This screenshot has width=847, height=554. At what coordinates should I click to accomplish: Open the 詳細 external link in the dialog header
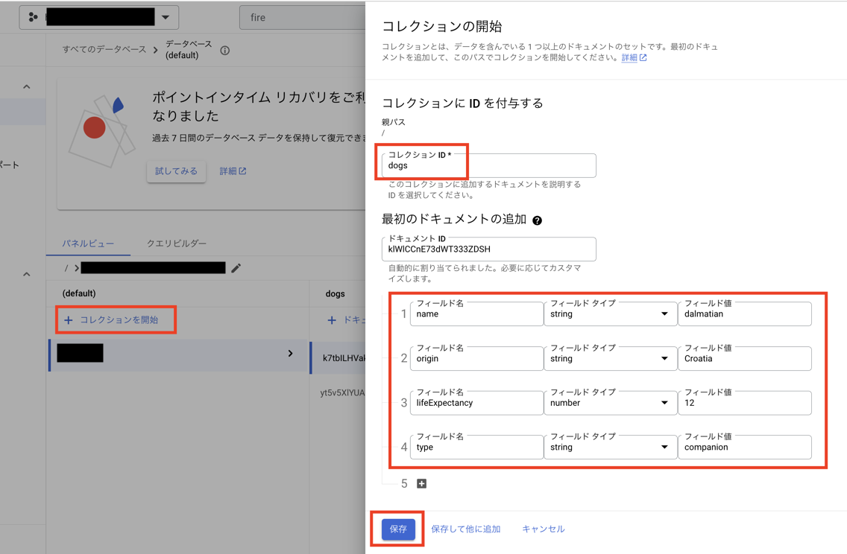pos(631,57)
